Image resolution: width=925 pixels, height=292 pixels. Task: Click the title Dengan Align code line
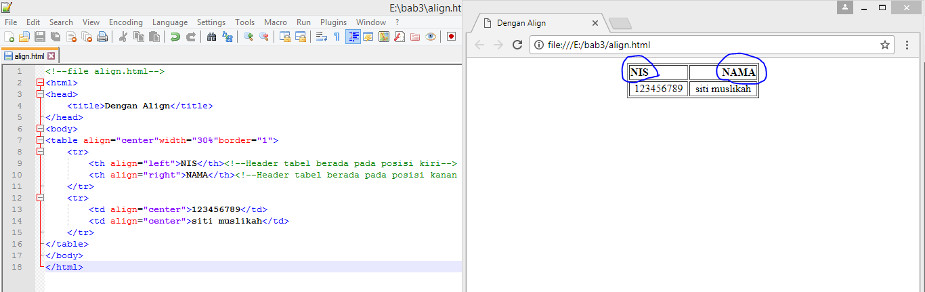tap(140, 106)
